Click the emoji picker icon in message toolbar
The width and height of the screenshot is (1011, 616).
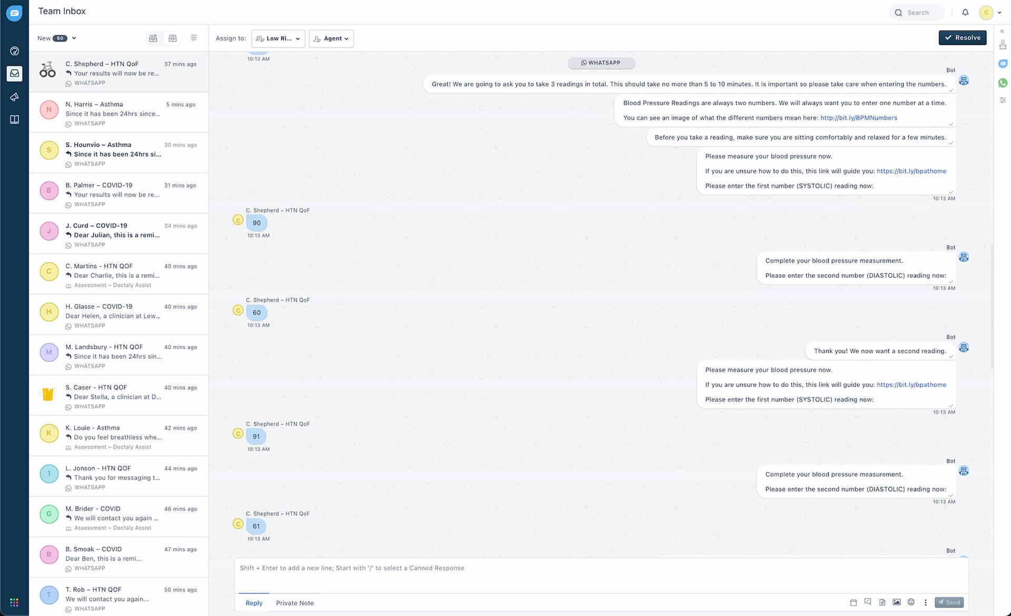coord(910,602)
